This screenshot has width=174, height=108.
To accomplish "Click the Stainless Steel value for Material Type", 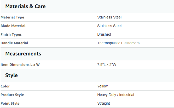I will (x=109, y=17).
